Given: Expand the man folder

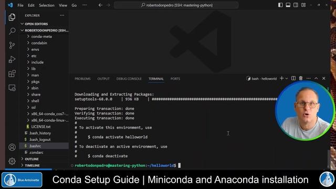Looking at the screenshot, I should [x=44, y=75].
